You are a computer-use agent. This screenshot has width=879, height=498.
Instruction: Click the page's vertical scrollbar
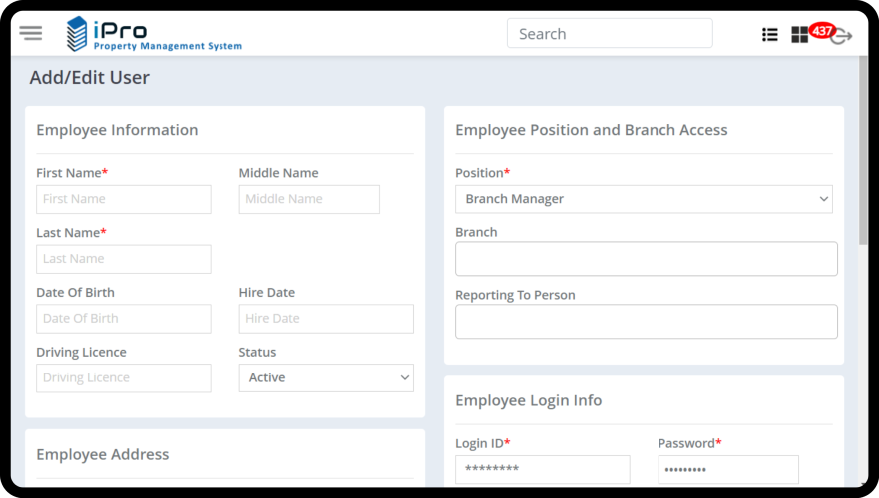(863, 149)
